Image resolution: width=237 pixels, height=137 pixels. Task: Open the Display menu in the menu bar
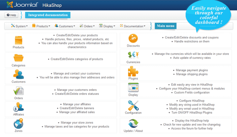coord(107,26)
